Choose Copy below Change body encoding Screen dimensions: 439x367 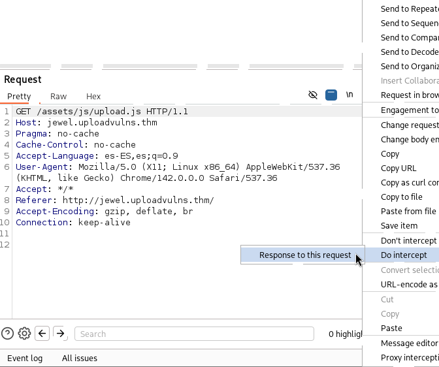point(400,153)
